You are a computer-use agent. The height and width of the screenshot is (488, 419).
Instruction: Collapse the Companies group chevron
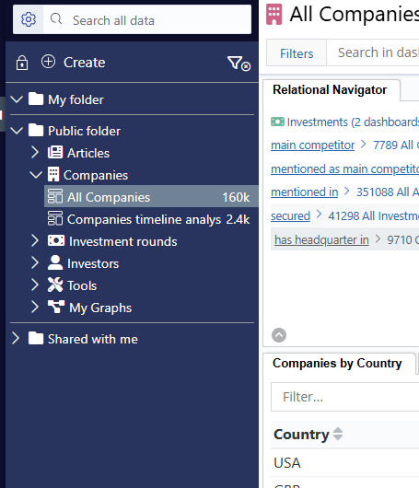(36, 175)
